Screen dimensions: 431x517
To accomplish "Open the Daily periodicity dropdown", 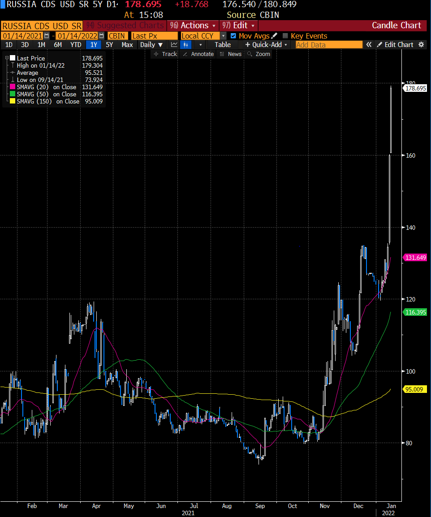I will [x=151, y=44].
